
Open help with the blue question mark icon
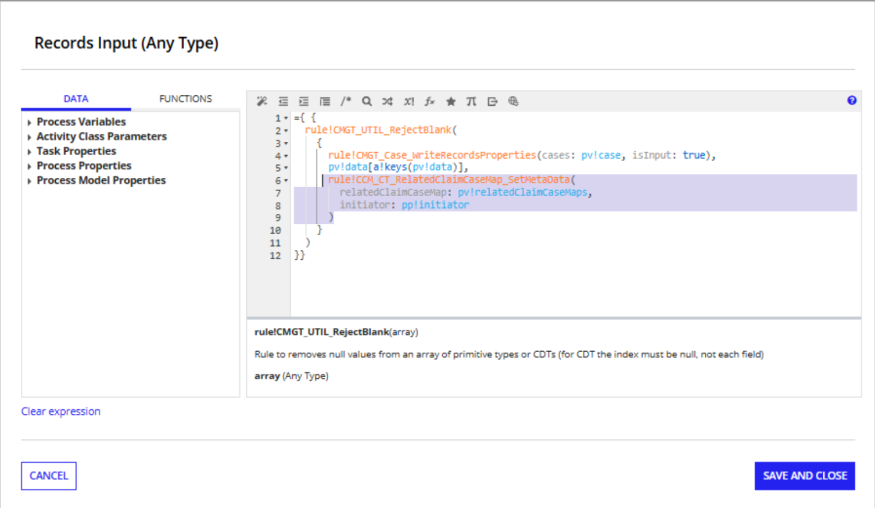click(x=852, y=100)
